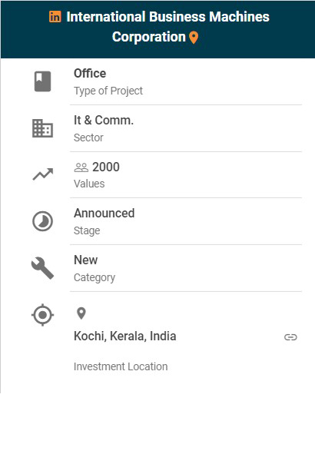The height and width of the screenshot is (454, 315).
Task: Click the trending arrow icon beside Values
Action: coord(42,174)
